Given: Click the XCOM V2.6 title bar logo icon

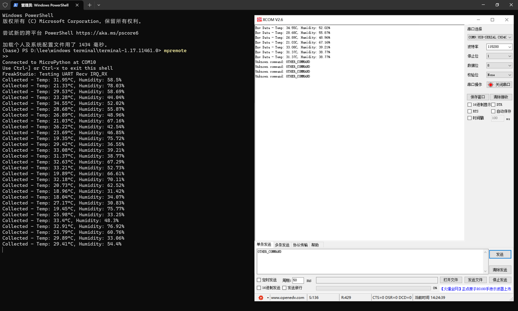Looking at the screenshot, I should coord(259,19).
